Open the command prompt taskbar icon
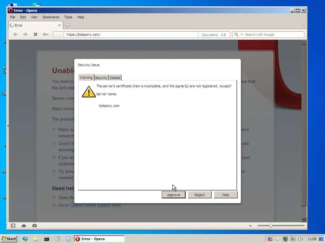325x243 pixels. tap(47, 239)
